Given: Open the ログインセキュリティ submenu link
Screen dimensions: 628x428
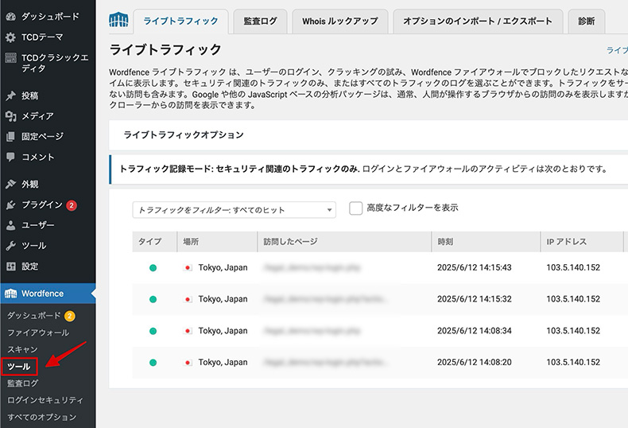Looking at the screenshot, I should point(45,400).
